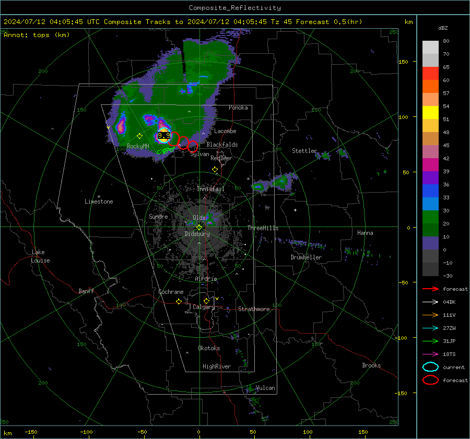470x439 pixels.
Task: Click the forecast time header text
Action: 183,22
